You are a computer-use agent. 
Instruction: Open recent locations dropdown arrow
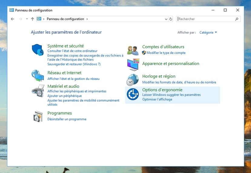coord(27,19)
